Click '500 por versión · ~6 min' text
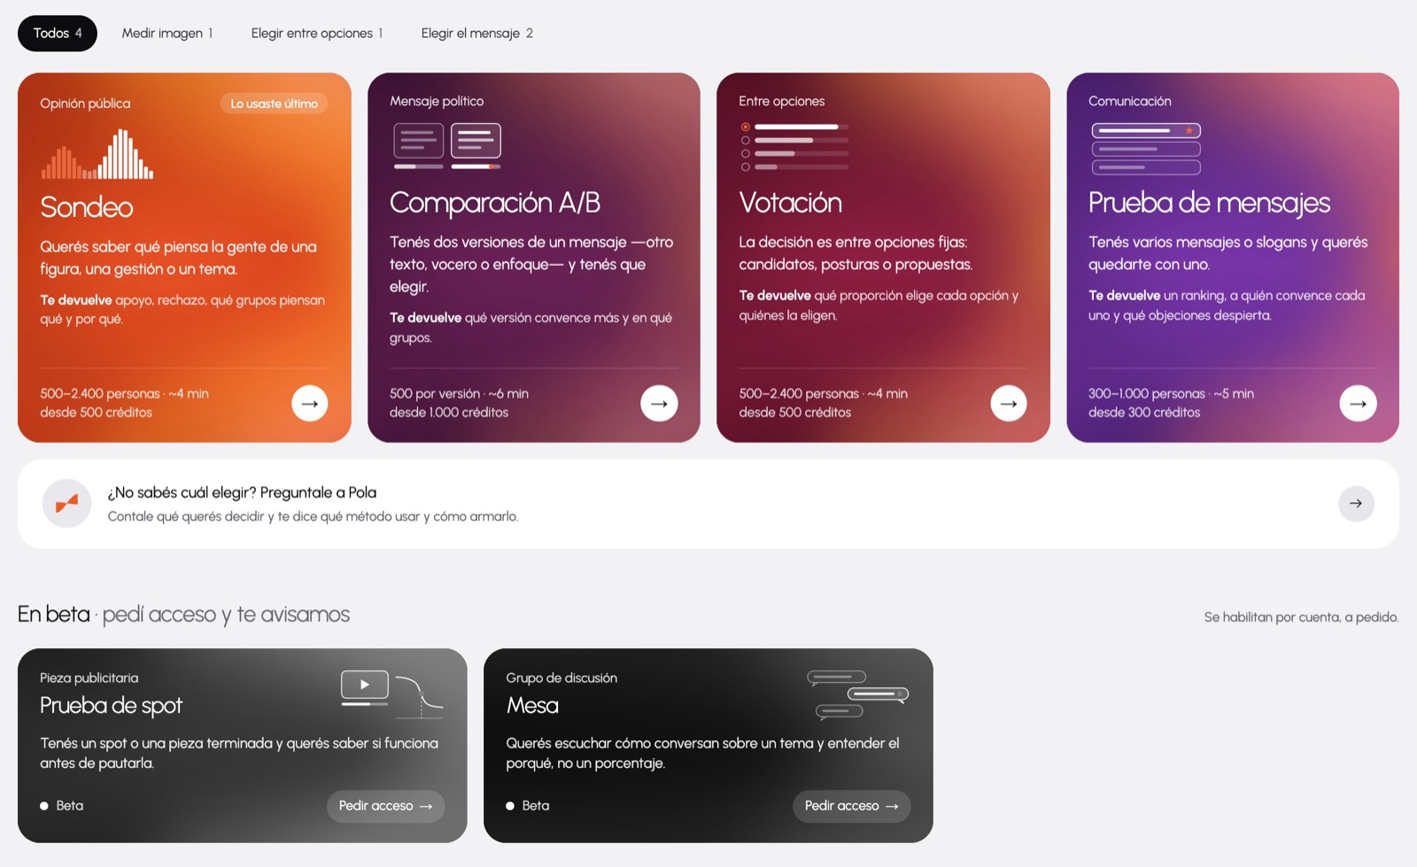 459,393
